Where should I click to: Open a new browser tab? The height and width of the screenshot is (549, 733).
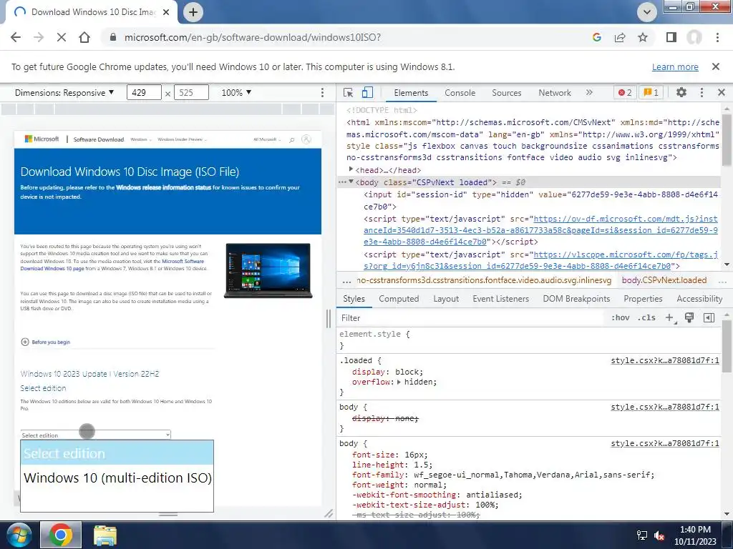[193, 12]
